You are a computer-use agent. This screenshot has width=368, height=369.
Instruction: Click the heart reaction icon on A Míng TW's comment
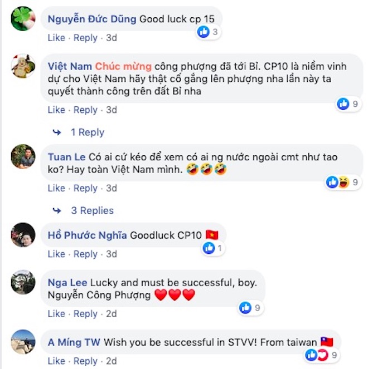[x=322, y=355]
